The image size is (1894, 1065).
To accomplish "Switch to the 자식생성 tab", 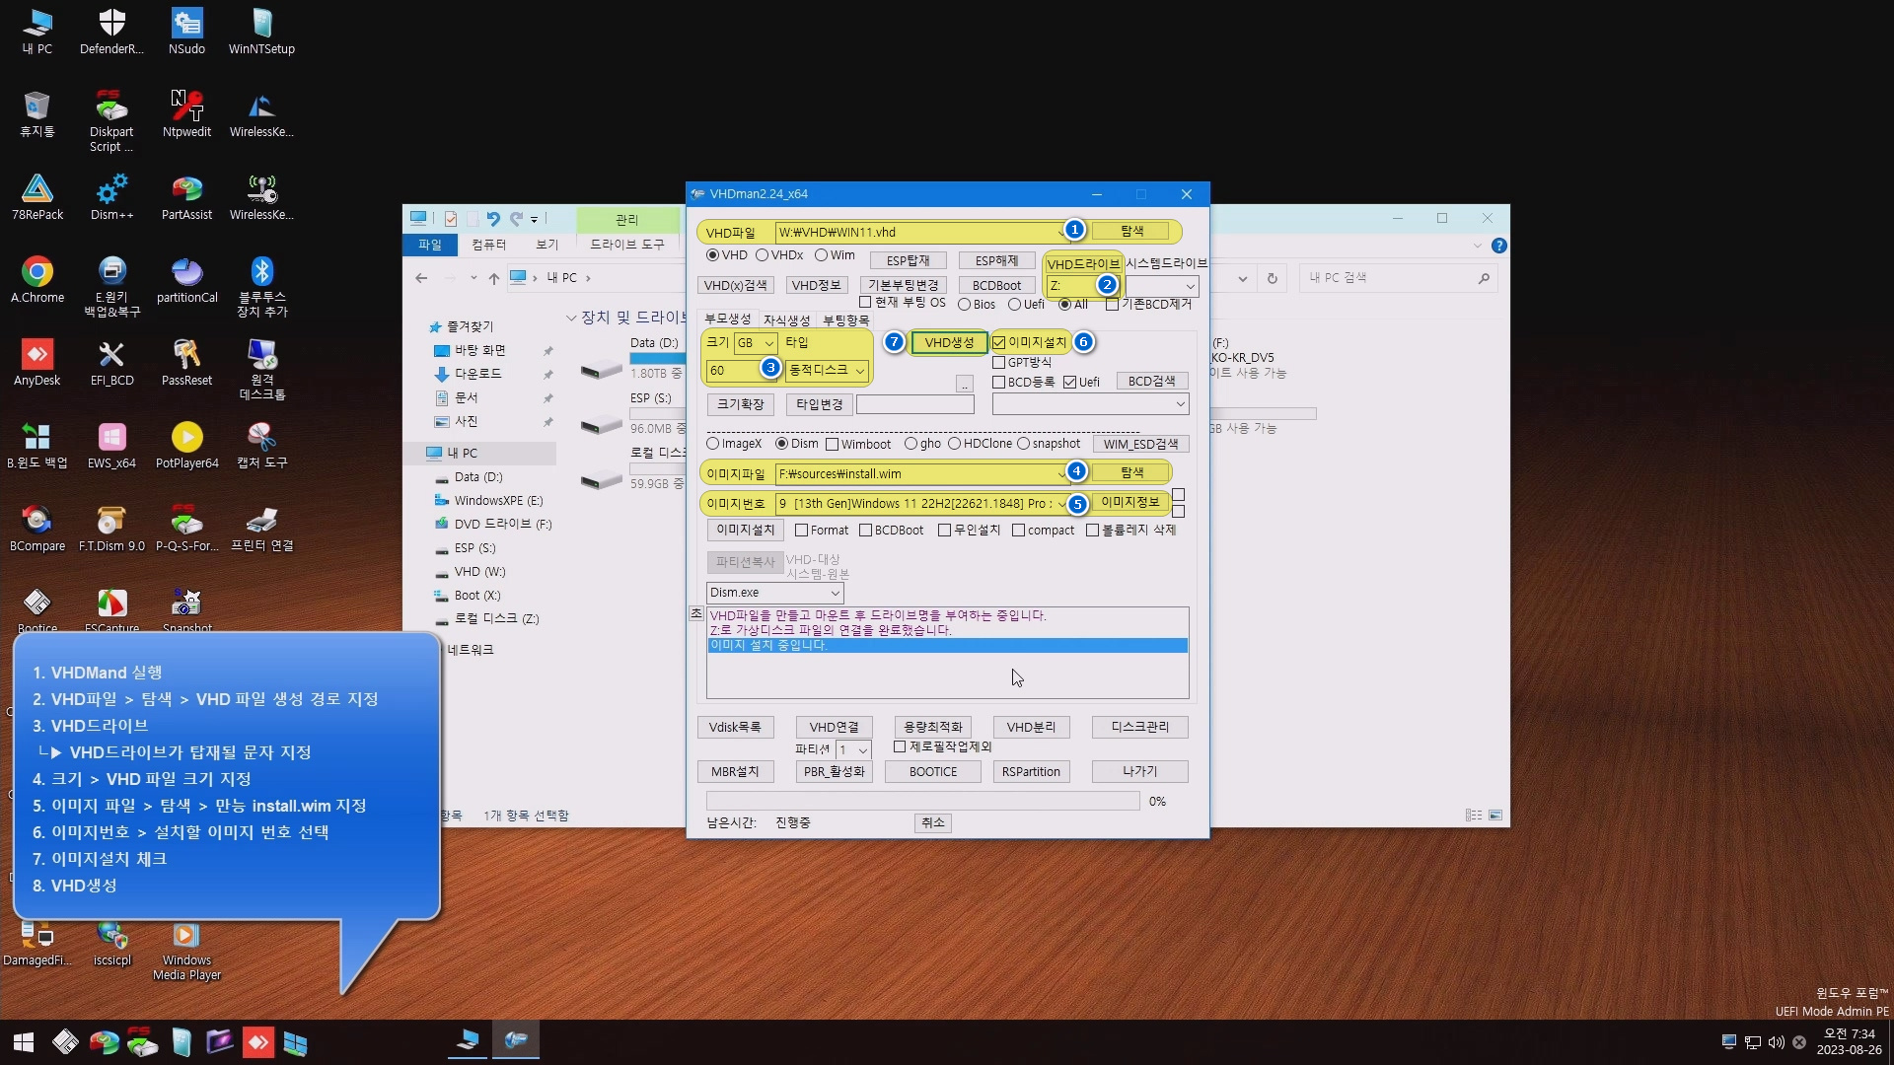I will tap(786, 319).
